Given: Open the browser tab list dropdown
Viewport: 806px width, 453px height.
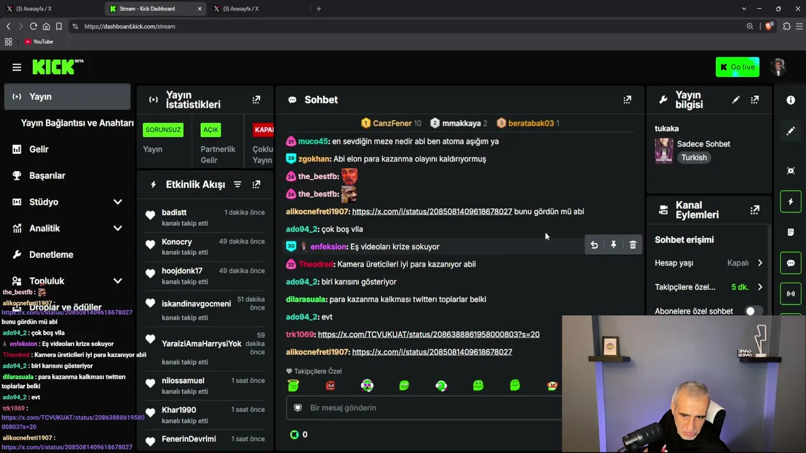Looking at the screenshot, I should (744, 9).
